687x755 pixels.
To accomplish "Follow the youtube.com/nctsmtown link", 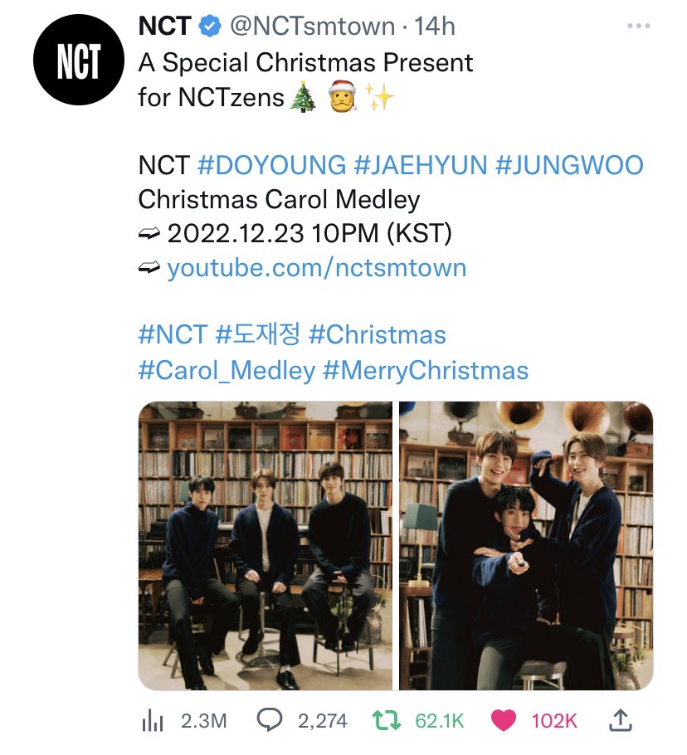I will (317, 268).
